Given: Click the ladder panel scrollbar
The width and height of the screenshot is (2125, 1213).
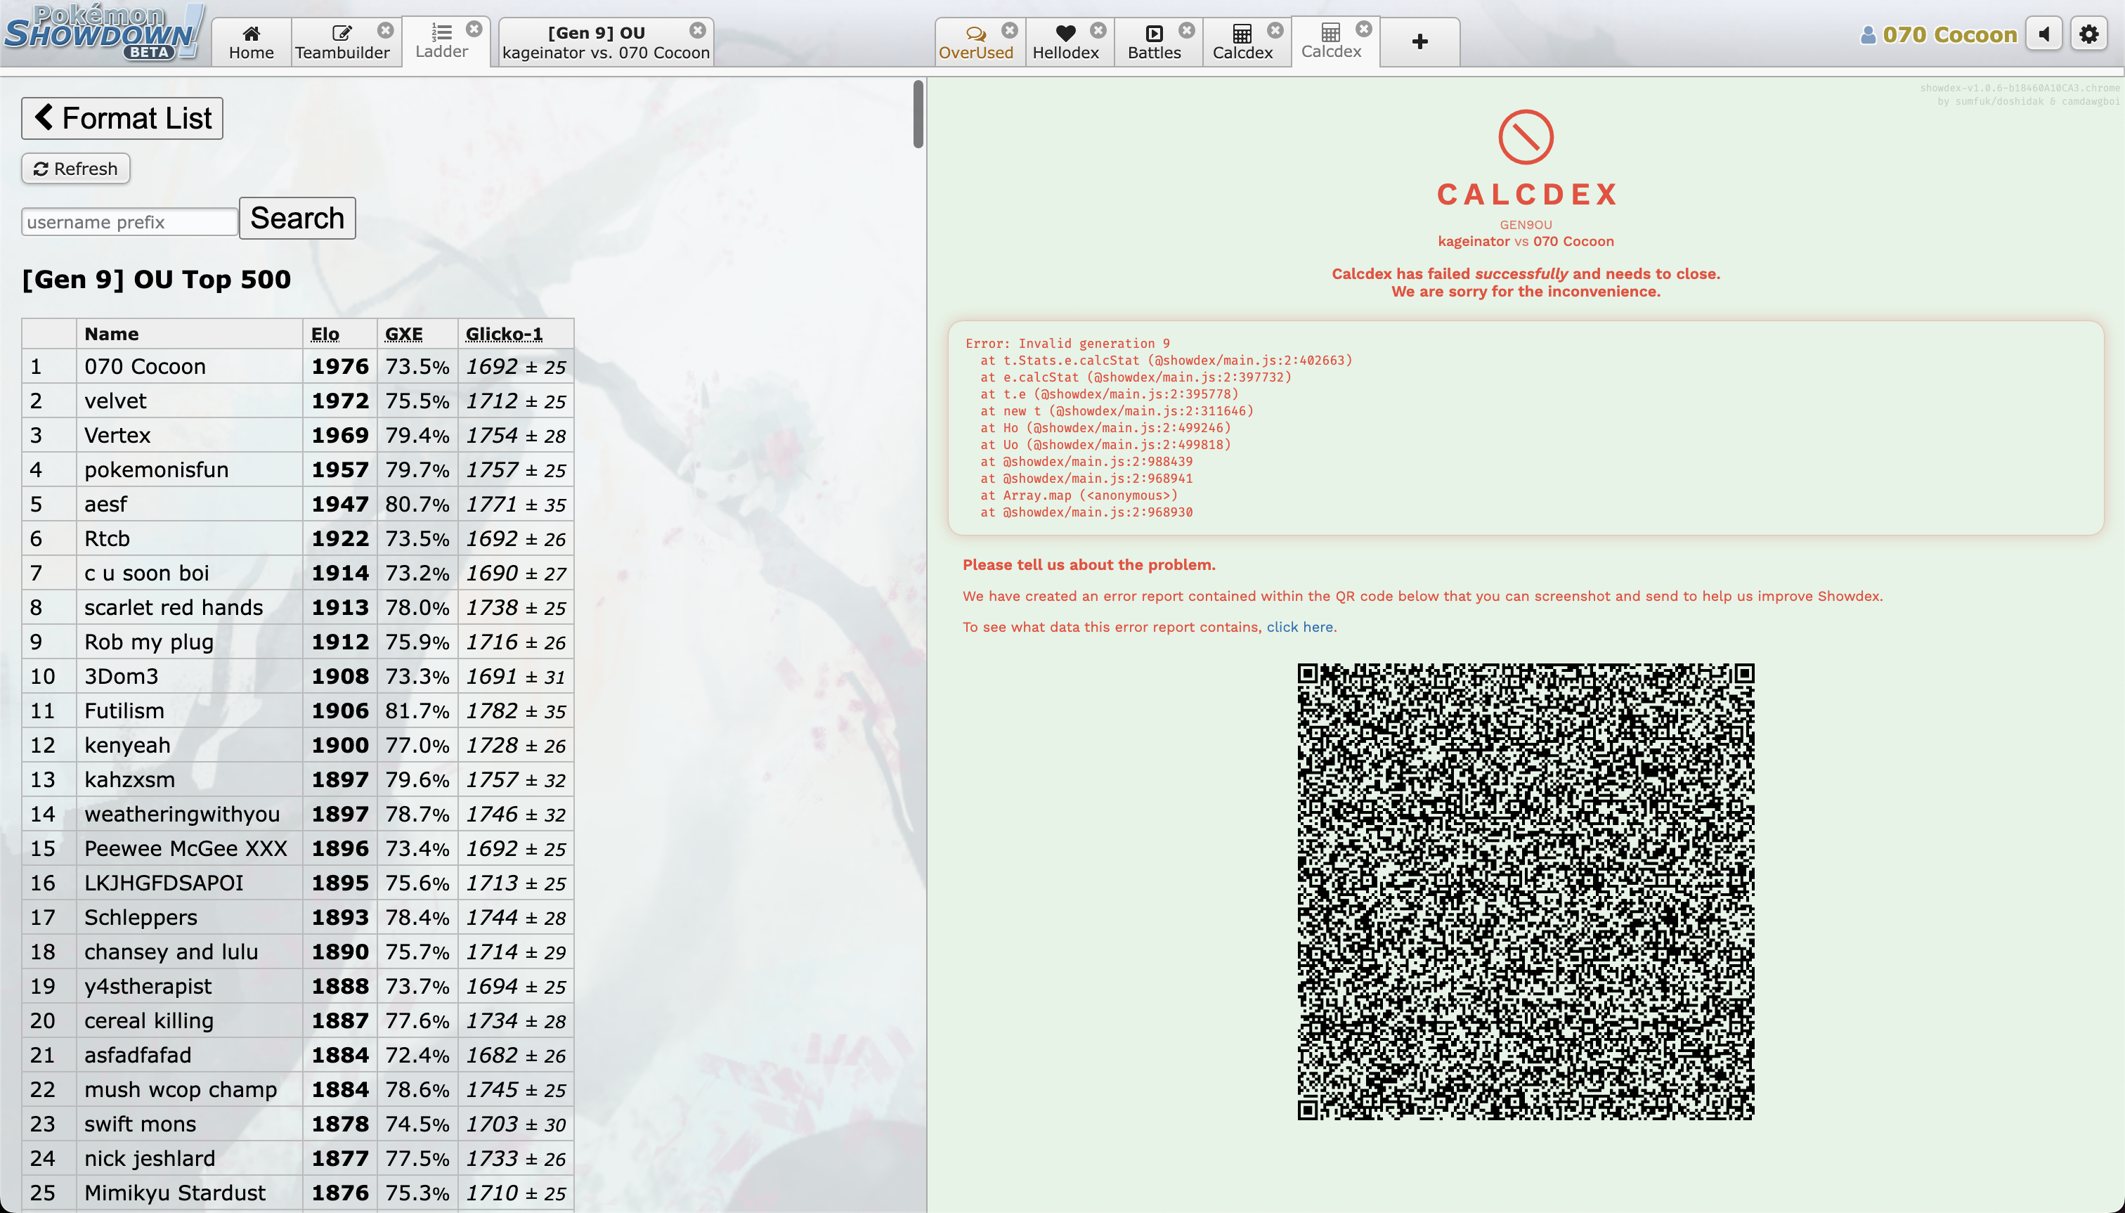Looking at the screenshot, I should 918,114.
